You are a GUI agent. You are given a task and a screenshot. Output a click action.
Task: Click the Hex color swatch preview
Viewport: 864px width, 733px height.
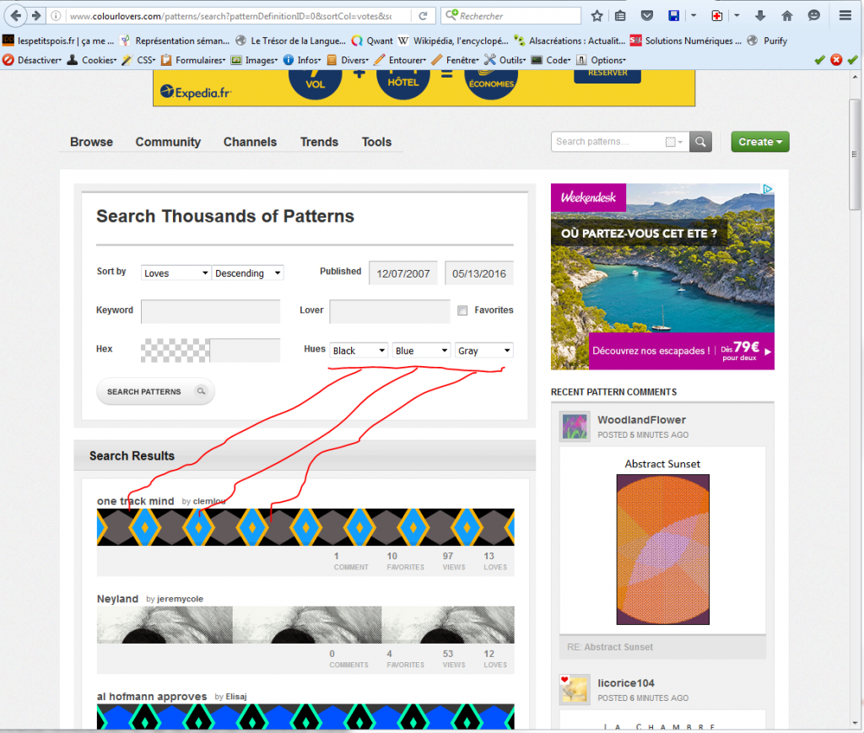point(175,350)
